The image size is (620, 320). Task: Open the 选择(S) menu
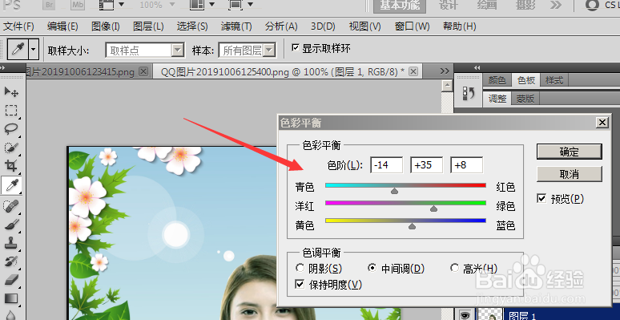(x=192, y=26)
